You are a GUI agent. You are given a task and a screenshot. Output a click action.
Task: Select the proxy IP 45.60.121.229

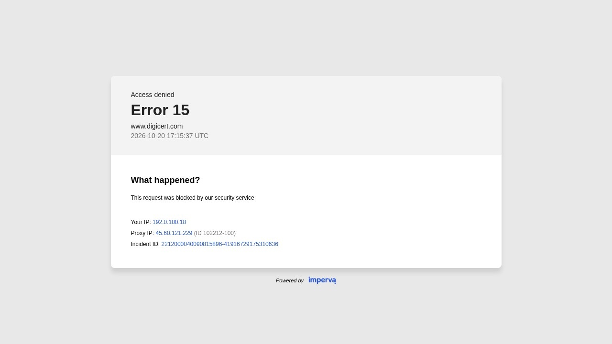(174, 233)
